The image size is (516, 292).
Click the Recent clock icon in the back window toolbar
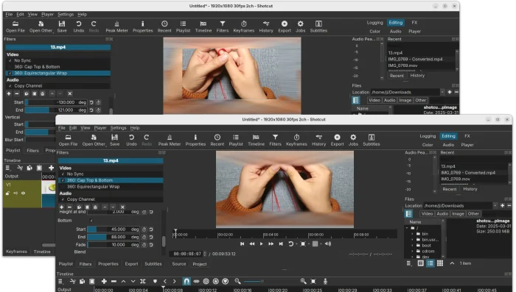[x=164, y=26]
